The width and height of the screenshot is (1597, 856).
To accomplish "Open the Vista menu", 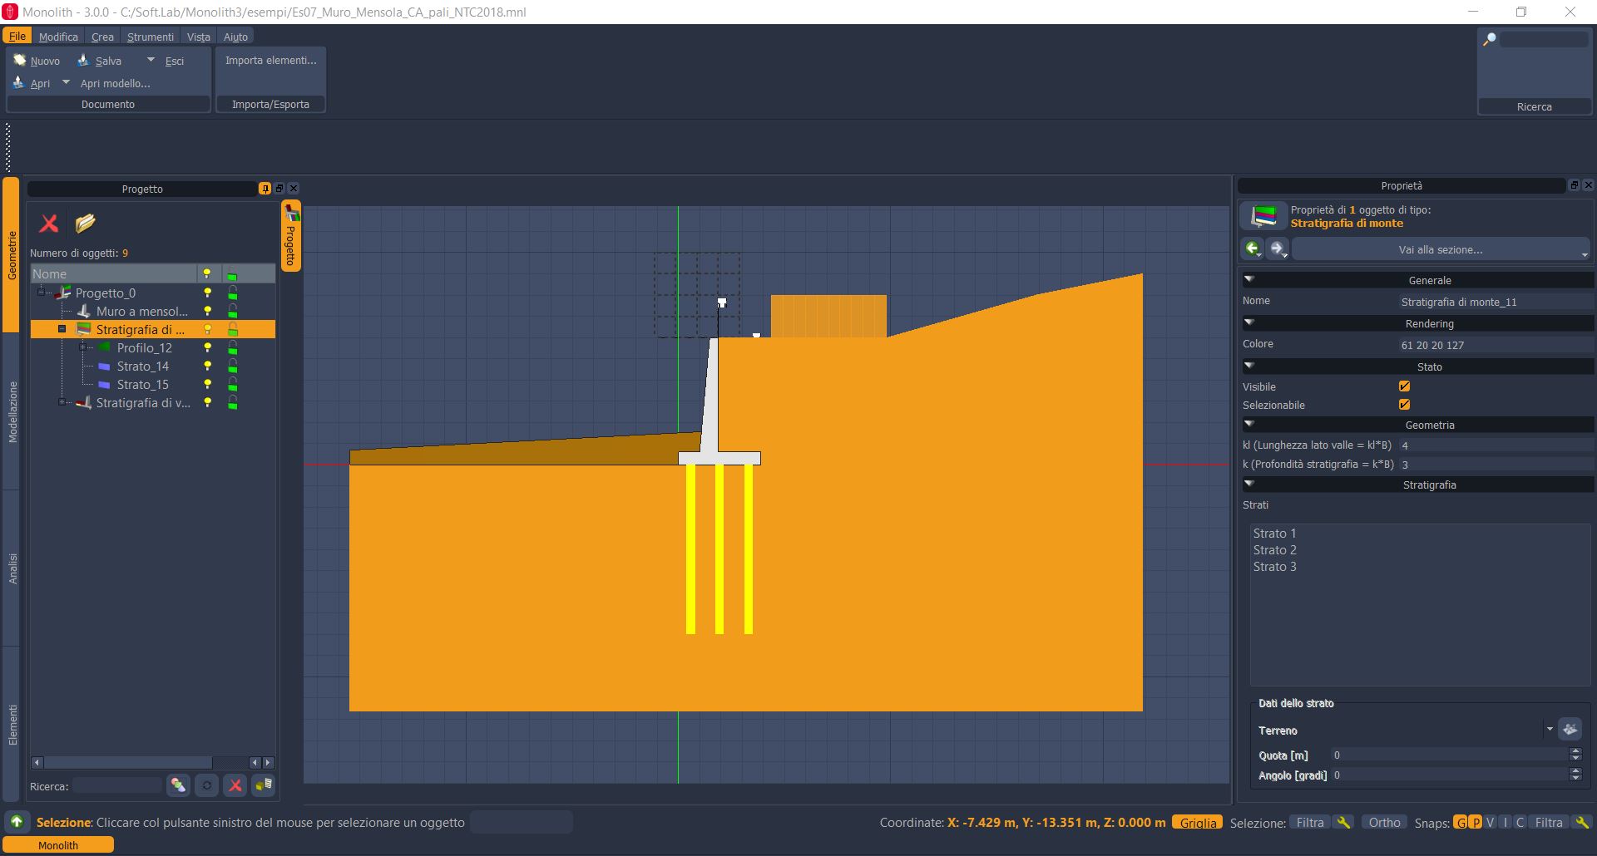I will tap(198, 37).
